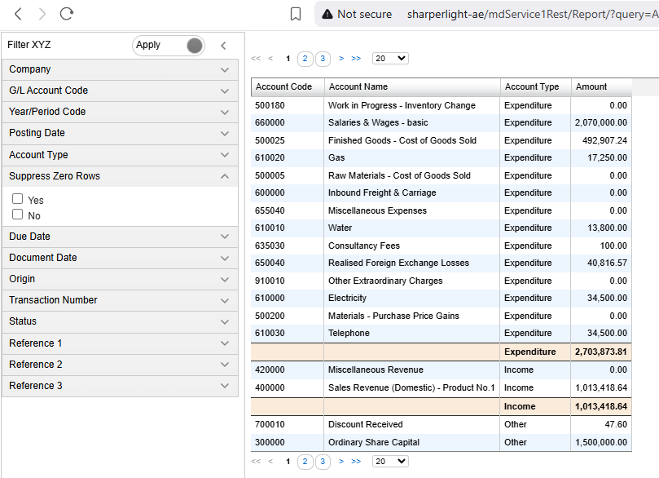Click the browser address bar URL

(532, 15)
